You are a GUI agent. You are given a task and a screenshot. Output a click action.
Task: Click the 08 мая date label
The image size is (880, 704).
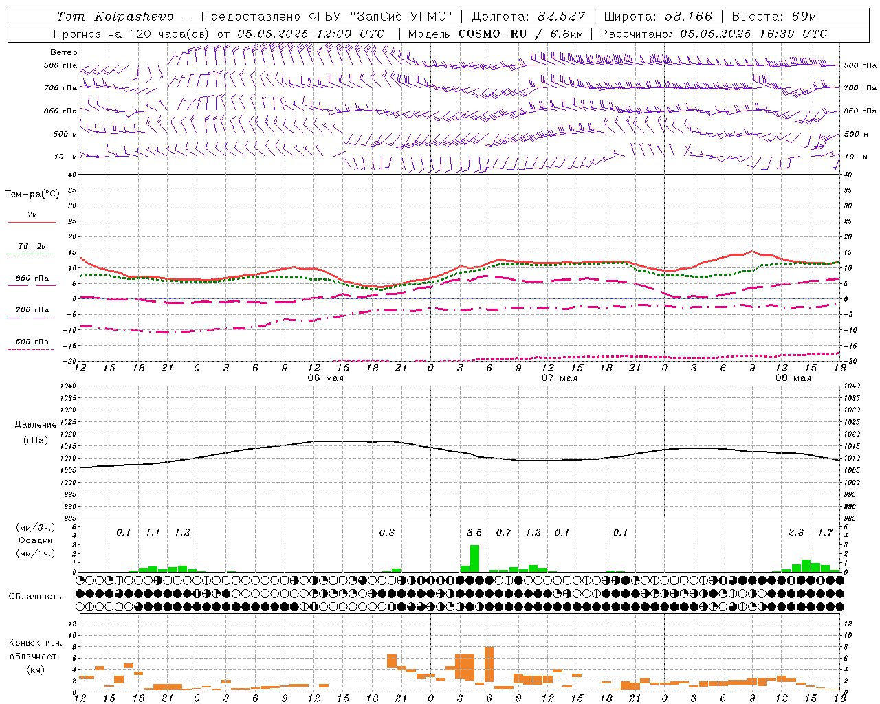793,378
